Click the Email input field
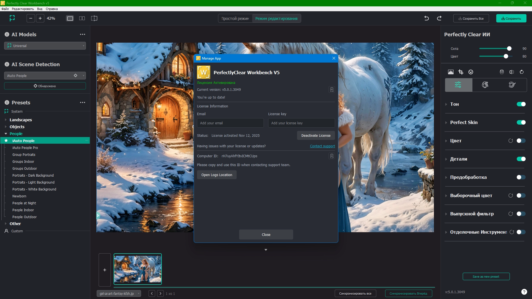The width and height of the screenshot is (532, 299). pos(230,123)
